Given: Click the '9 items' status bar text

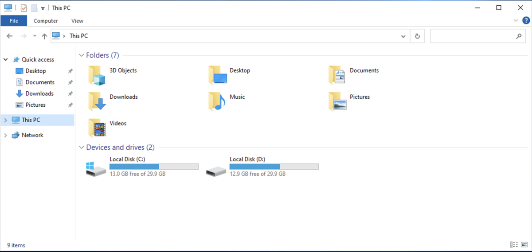Looking at the screenshot, I should pyautogui.click(x=16, y=245).
